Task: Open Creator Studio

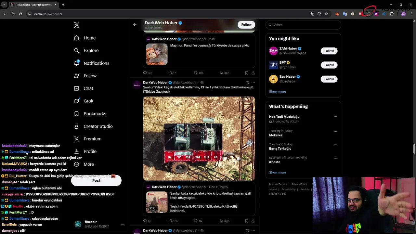Action: (x=93, y=126)
